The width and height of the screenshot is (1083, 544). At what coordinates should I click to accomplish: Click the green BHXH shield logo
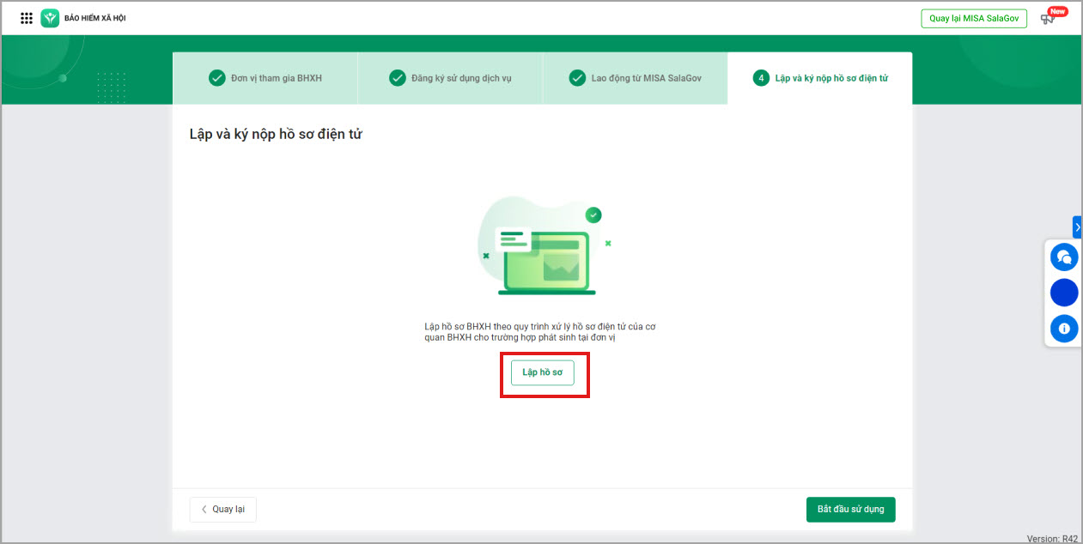[x=50, y=18]
